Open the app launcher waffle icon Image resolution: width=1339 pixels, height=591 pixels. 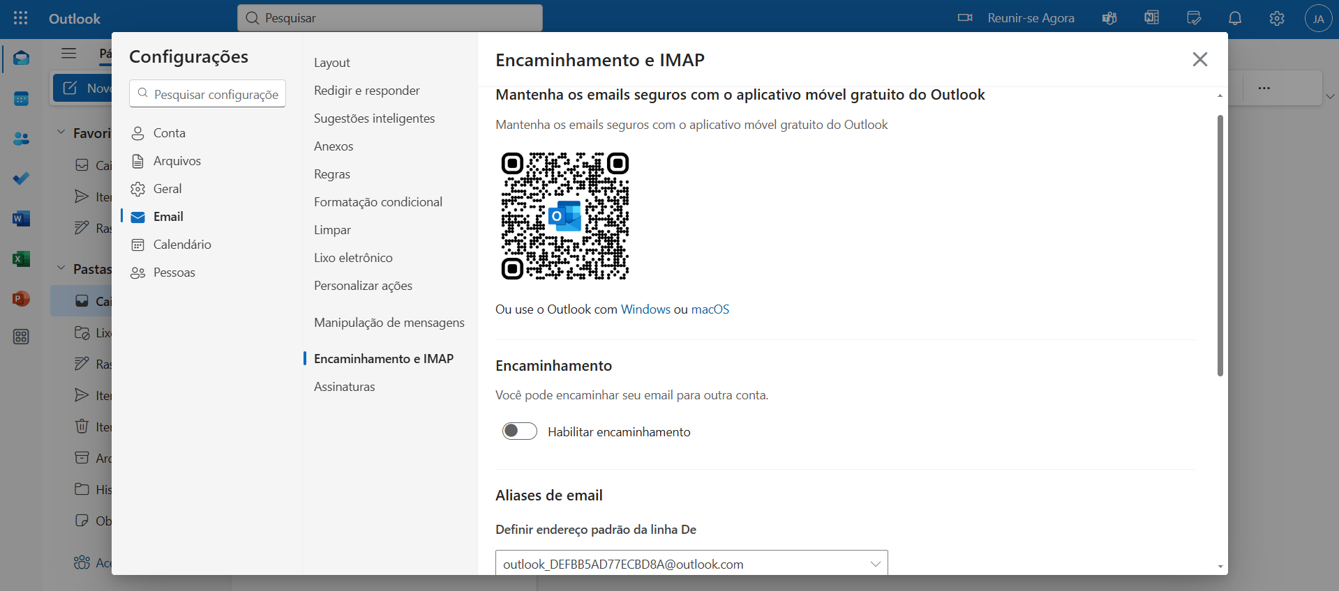tap(21, 18)
